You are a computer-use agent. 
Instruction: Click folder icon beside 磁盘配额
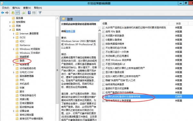tap(17, 57)
